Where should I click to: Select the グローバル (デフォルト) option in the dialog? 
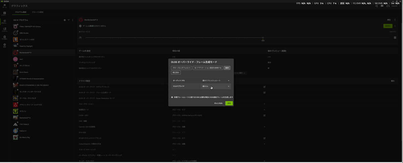point(181,68)
